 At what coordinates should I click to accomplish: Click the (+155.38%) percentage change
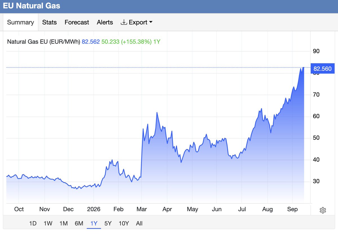136,42
